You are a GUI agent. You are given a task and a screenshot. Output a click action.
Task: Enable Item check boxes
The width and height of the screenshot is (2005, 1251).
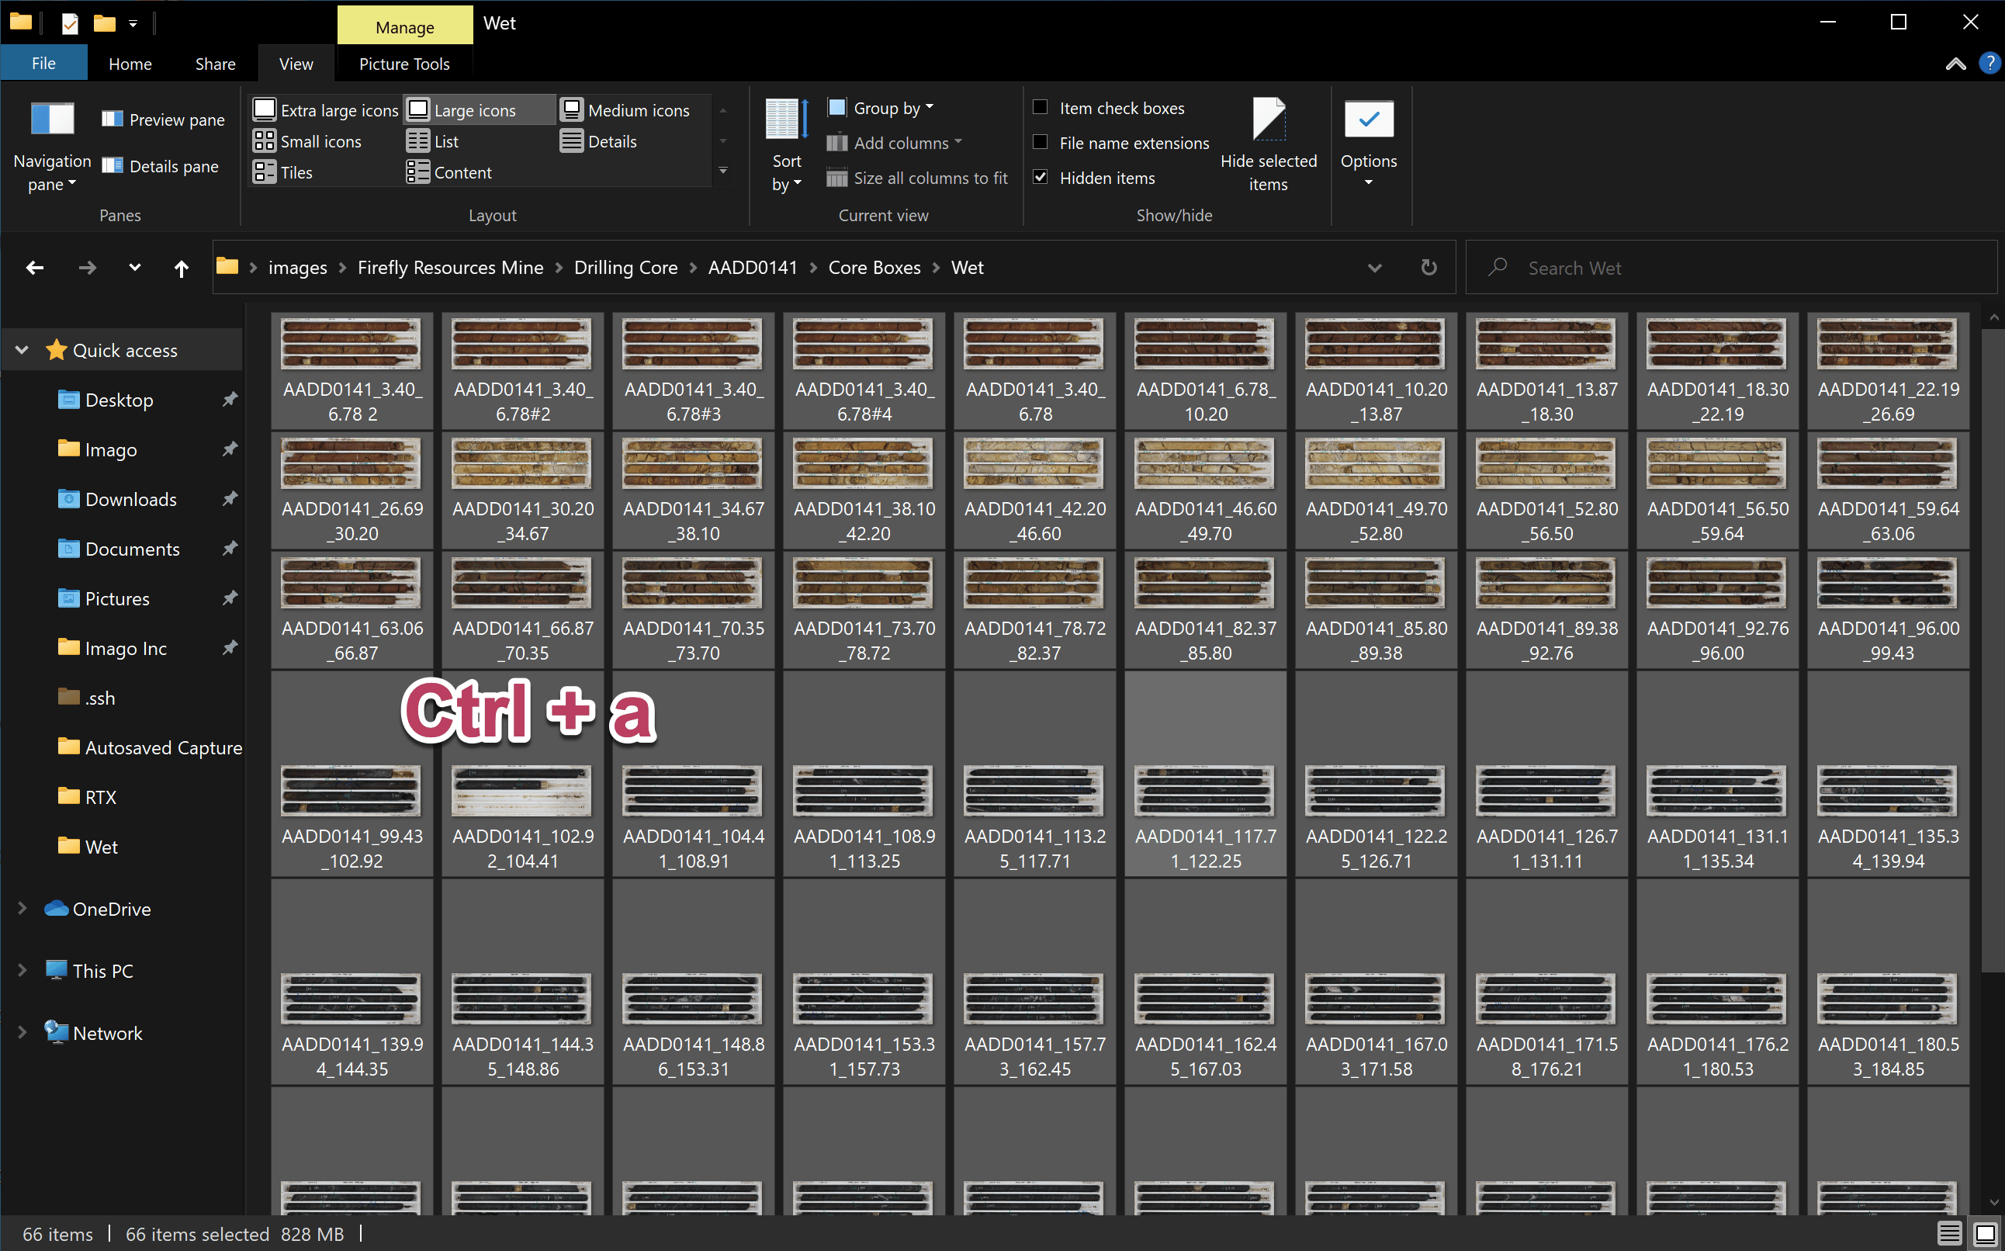1041,108
